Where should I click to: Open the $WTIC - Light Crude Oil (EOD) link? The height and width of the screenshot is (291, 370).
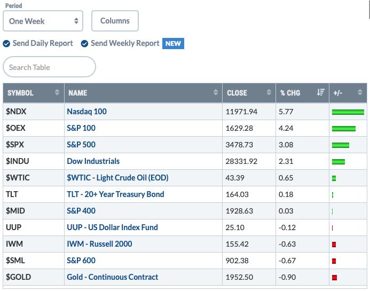(x=118, y=178)
